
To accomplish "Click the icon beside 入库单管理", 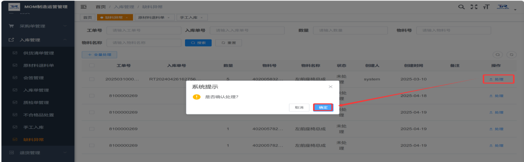I will pyautogui.click(x=15, y=90).
